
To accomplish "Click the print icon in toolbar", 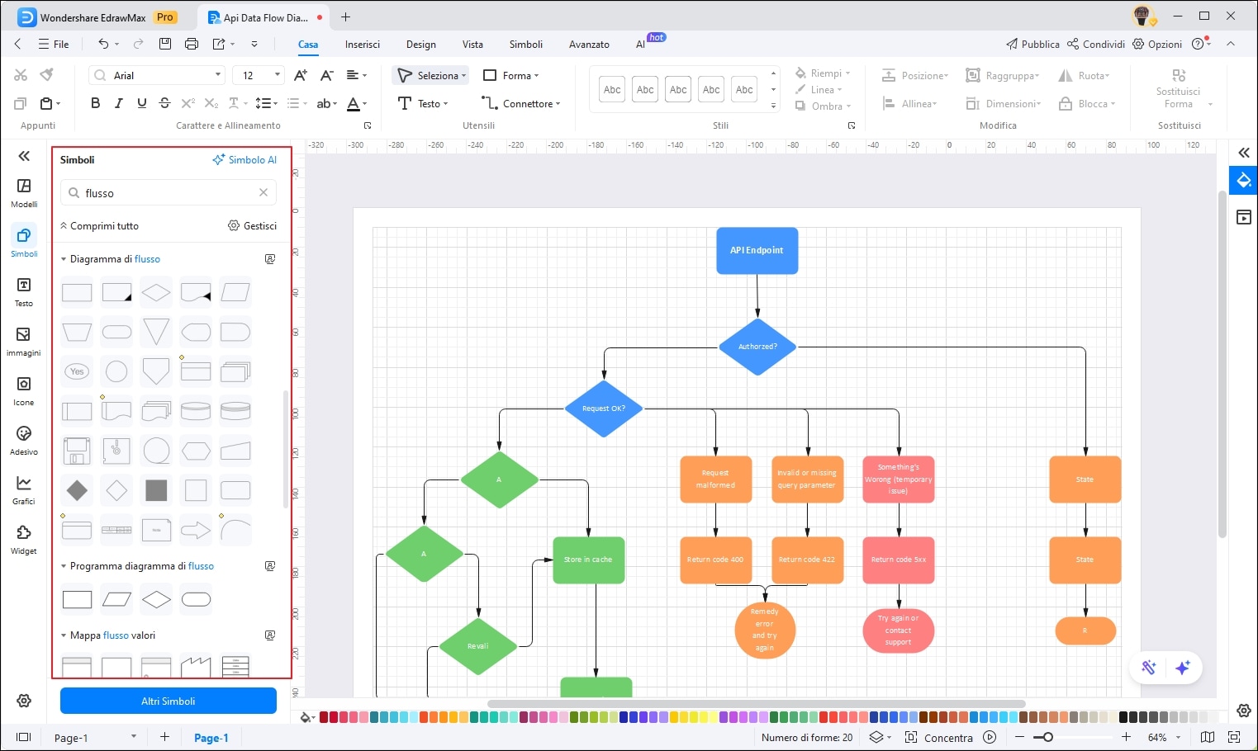I will [x=192, y=44].
